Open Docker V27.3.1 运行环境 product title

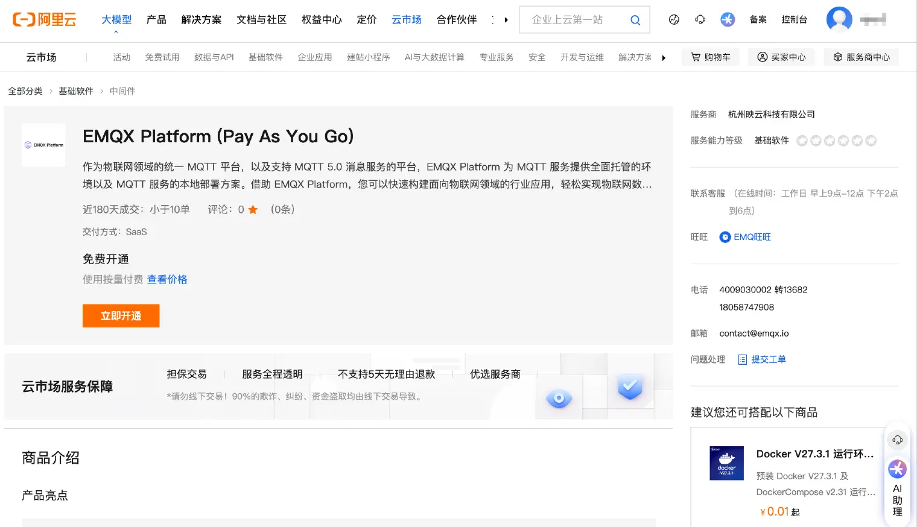pyautogui.click(x=815, y=454)
